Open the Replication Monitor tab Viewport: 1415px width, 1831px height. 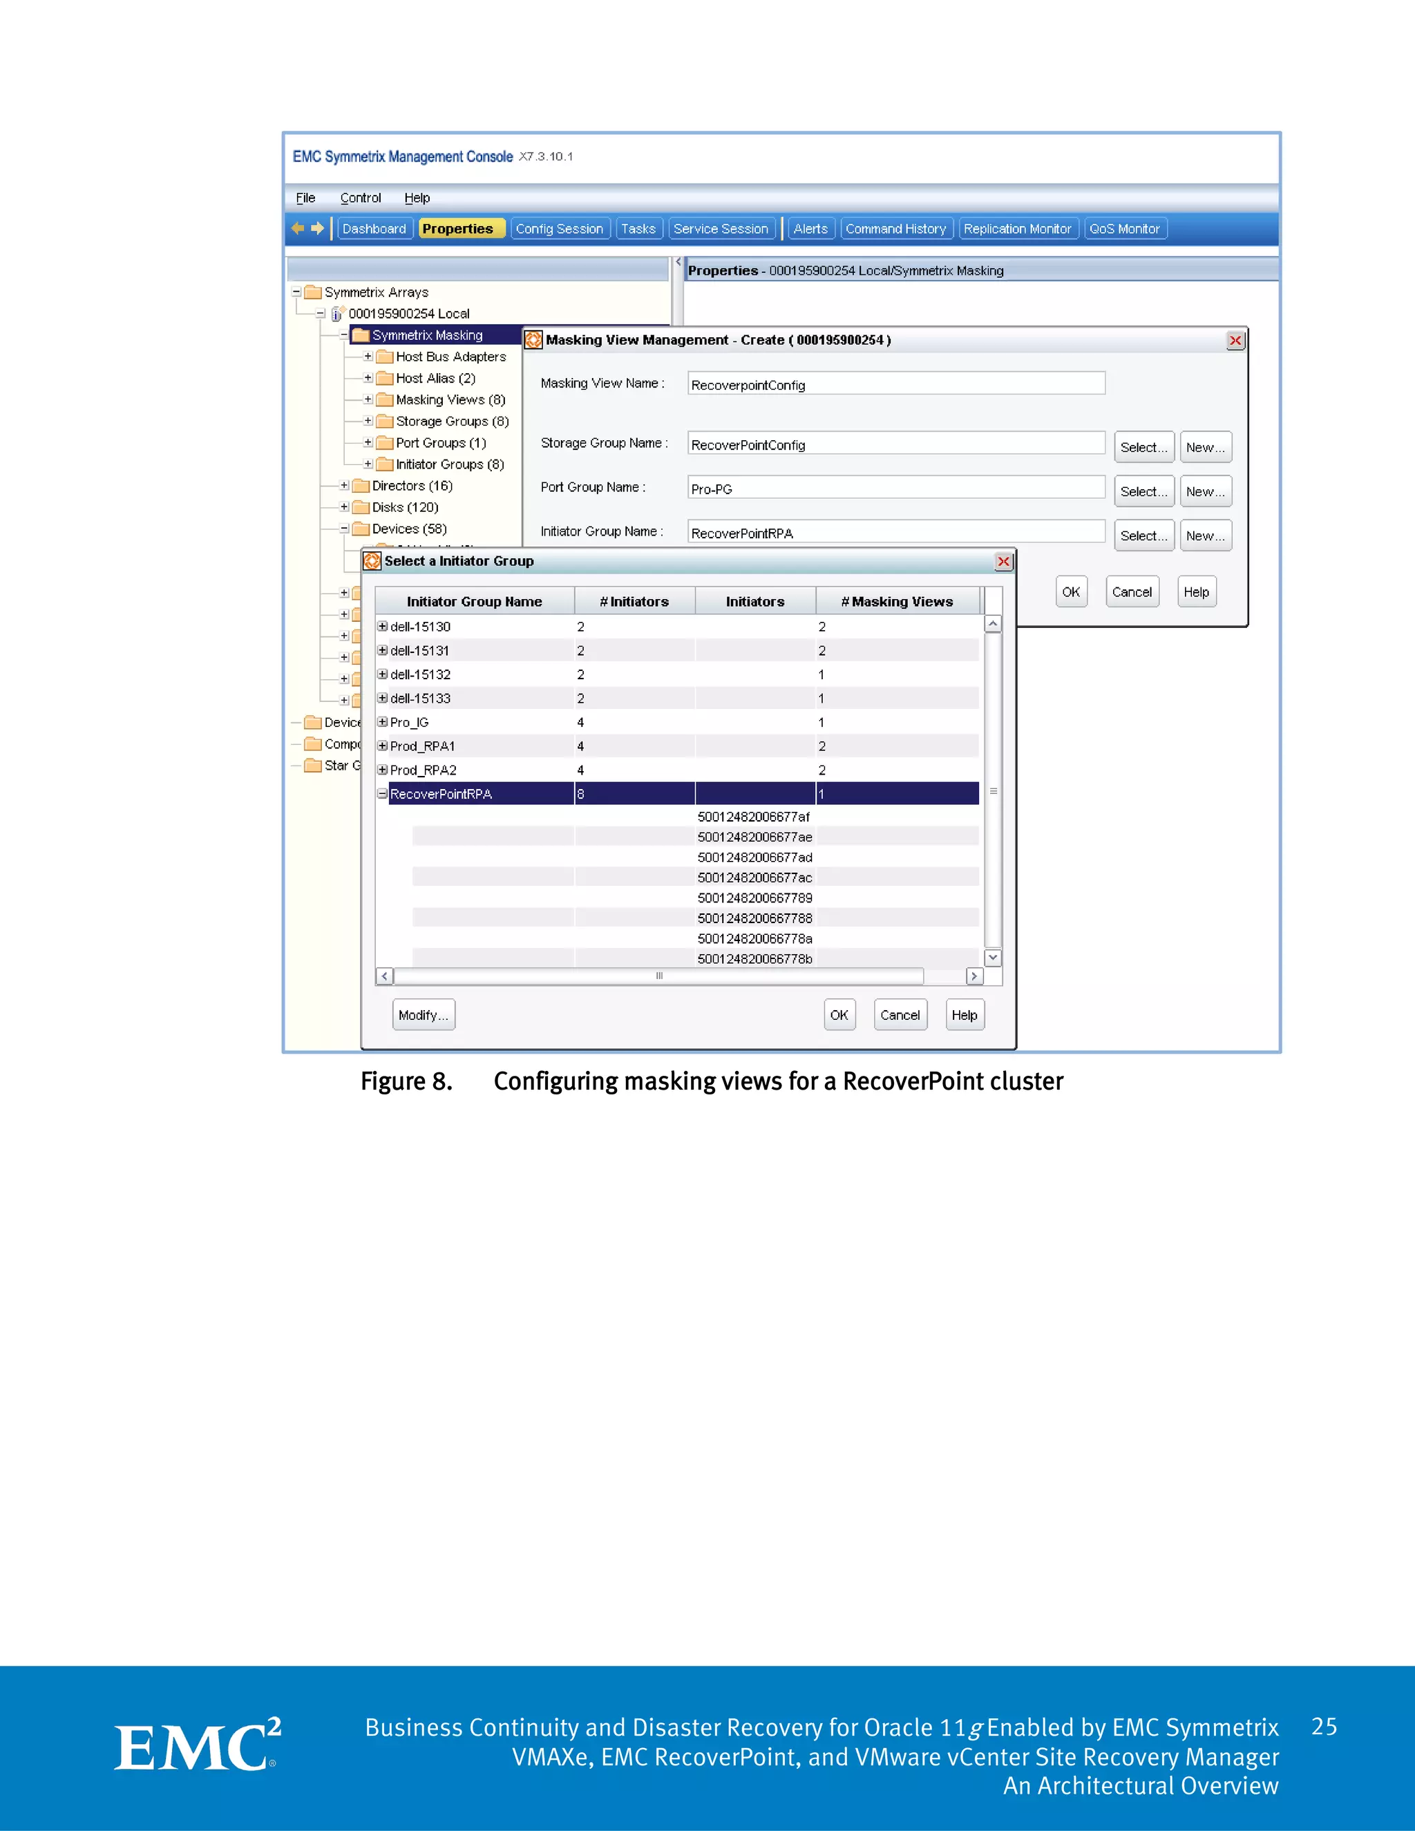[x=1018, y=229]
